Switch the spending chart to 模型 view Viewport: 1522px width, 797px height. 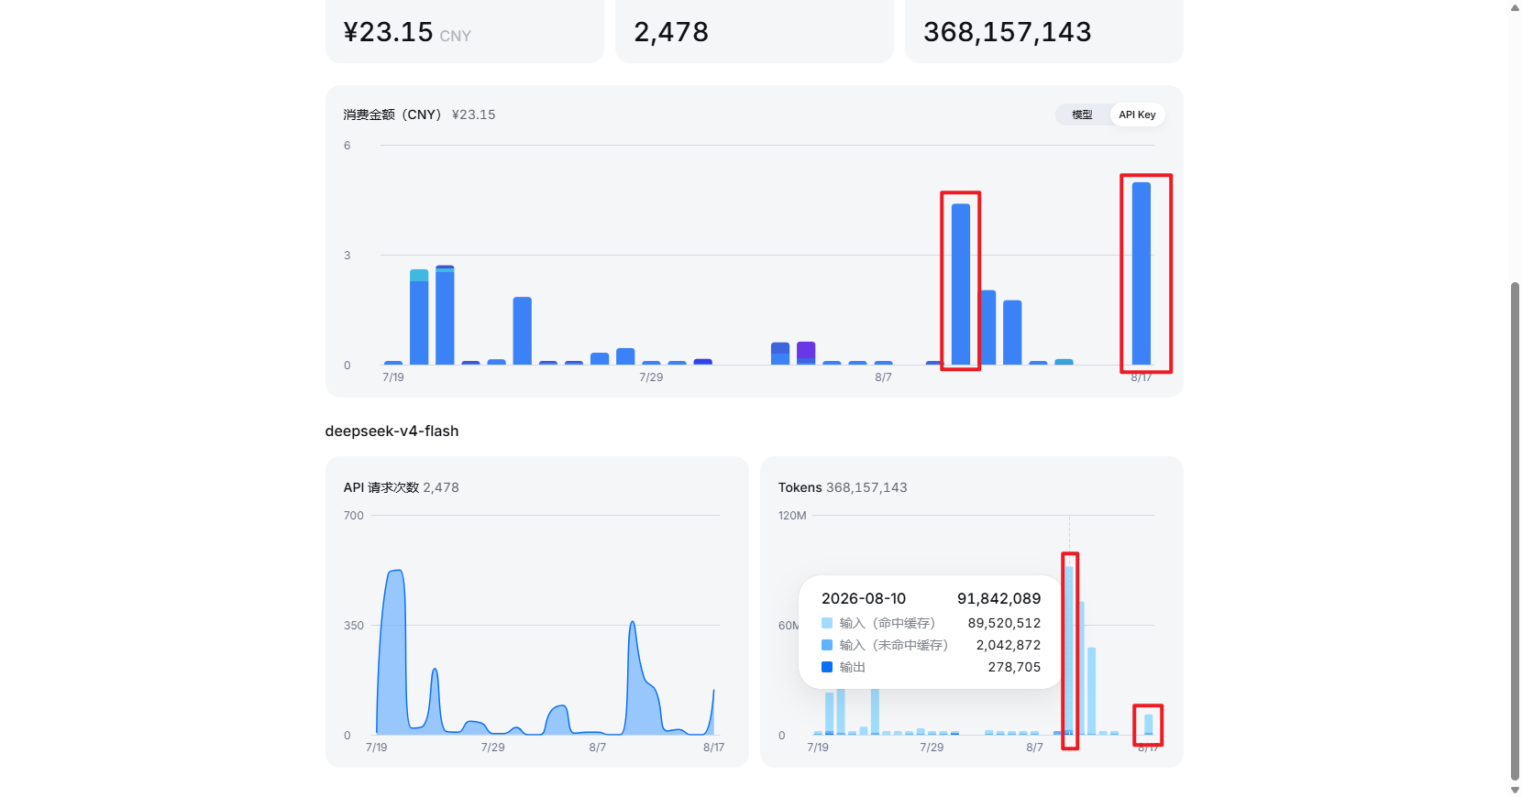[1082, 115]
